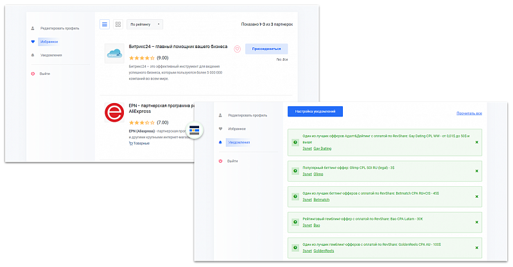Screen dimensions: 513x267
Task: Open the red EPN logo thumbnail
Action: (x=114, y=113)
